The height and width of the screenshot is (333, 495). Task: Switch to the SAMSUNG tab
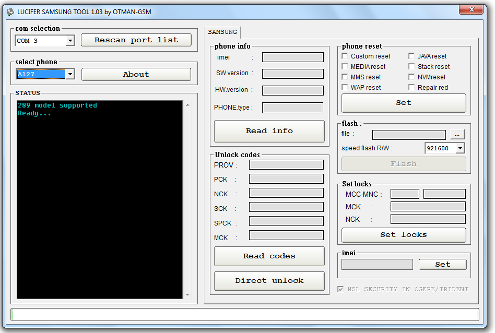coord(222,32)
